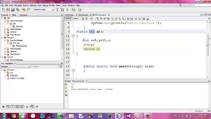Collapse the code fold on line 19

(73, 70)
